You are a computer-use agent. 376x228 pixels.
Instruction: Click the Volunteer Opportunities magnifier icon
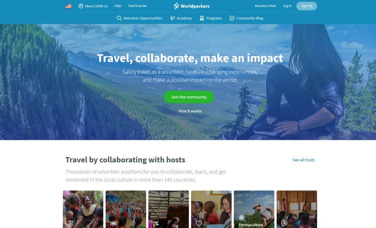[119, 18]
